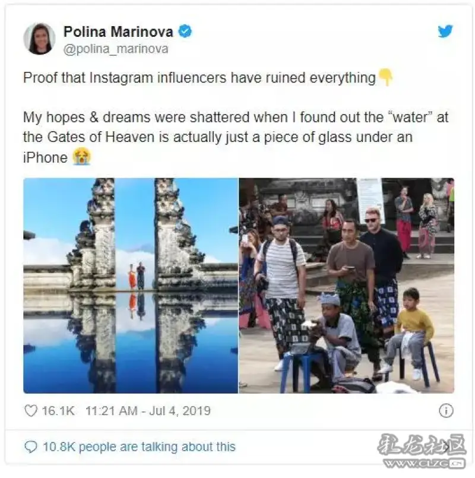Click the crying face emoji after iPhone
The image size is (475, 478).
pos(82,157)
